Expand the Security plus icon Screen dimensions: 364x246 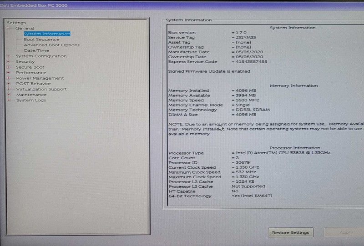coord(9,62)
